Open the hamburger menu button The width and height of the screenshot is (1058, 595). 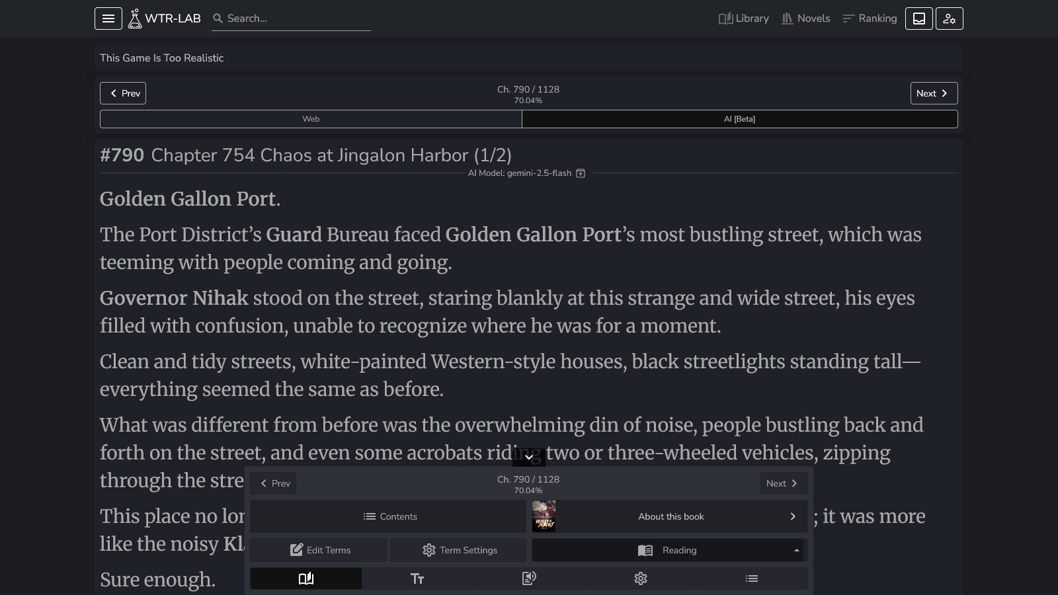click(x=108, y=19)
